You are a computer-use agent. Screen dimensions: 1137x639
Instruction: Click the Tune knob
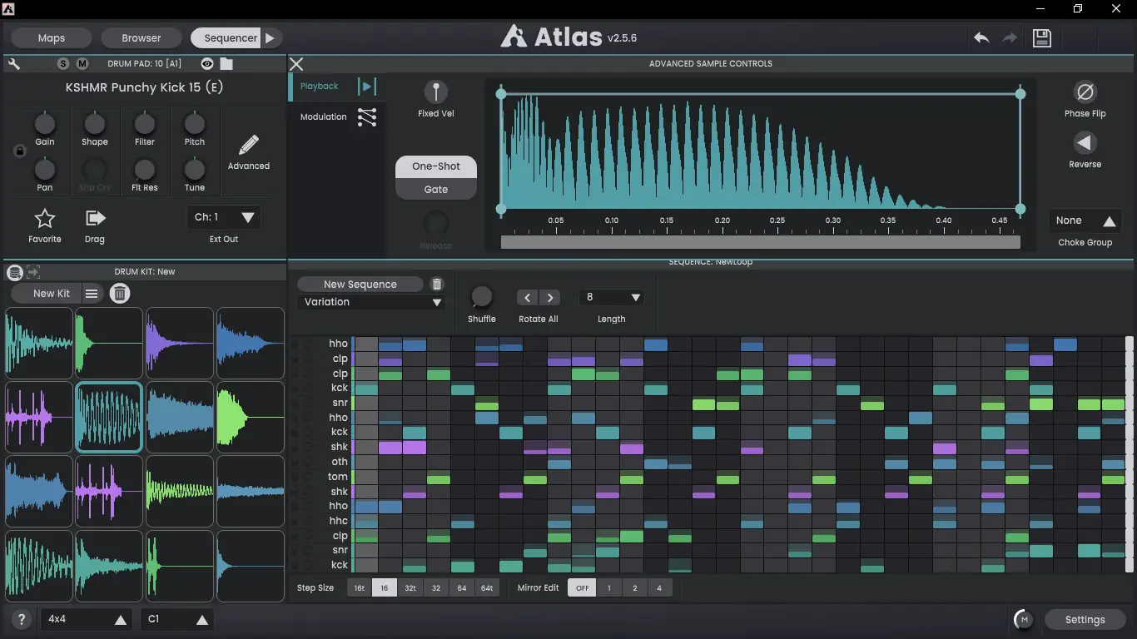195,170
